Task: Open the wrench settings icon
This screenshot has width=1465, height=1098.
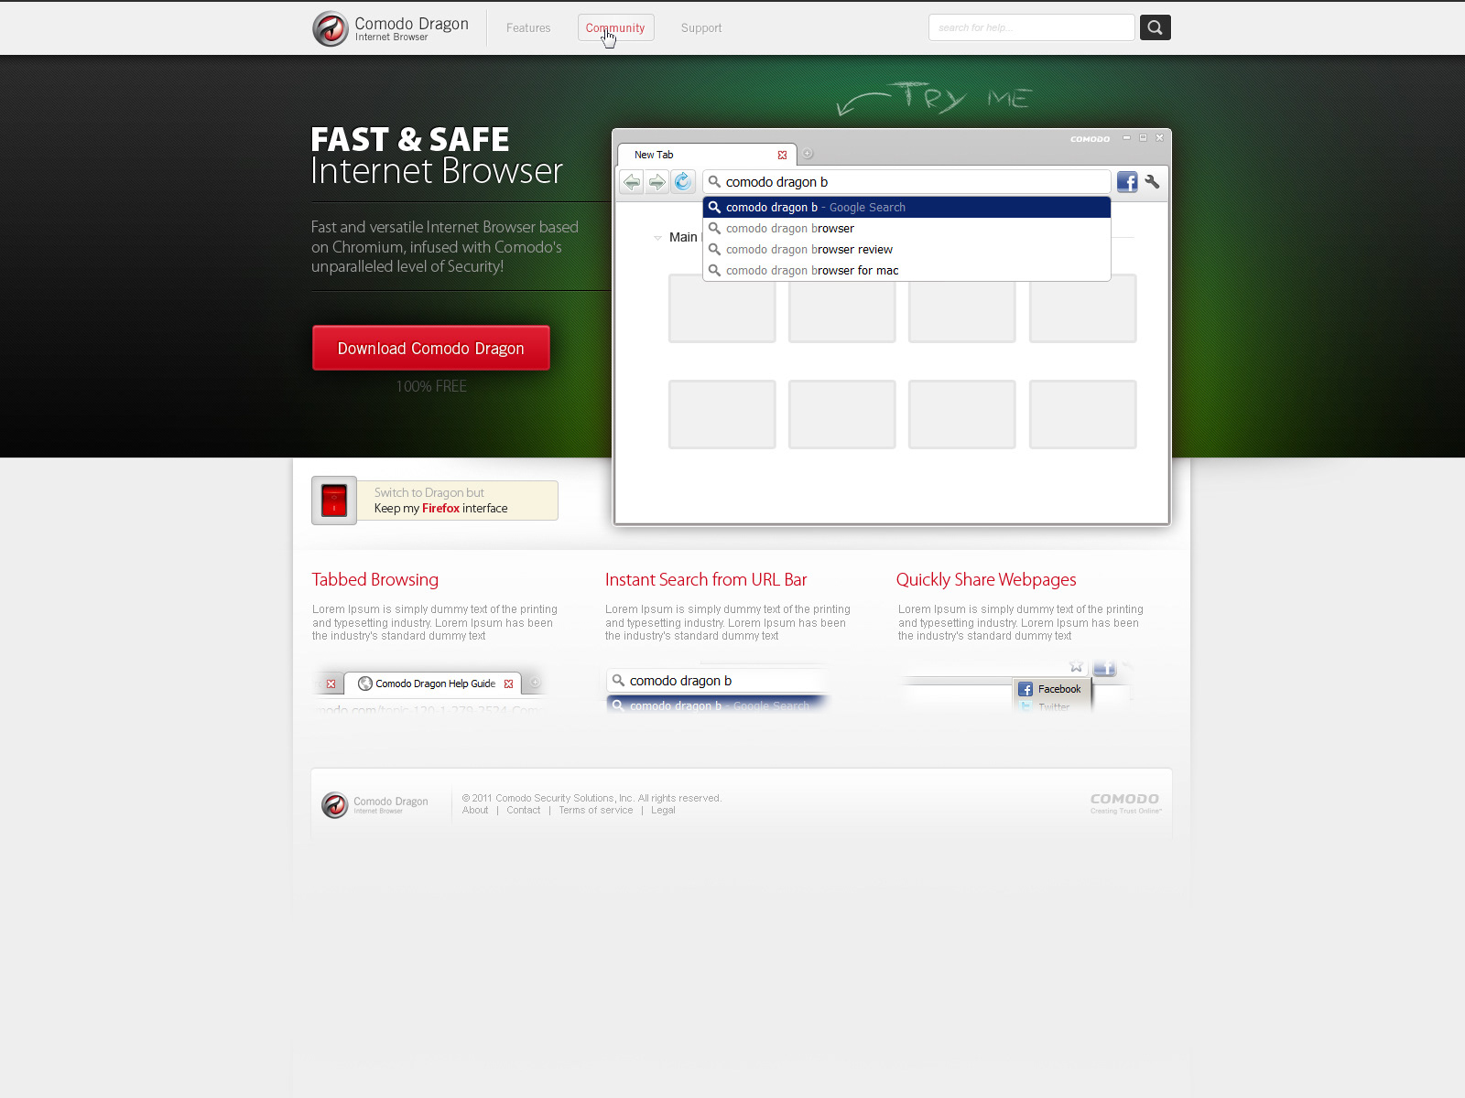Action: (x=1152, y=182)
